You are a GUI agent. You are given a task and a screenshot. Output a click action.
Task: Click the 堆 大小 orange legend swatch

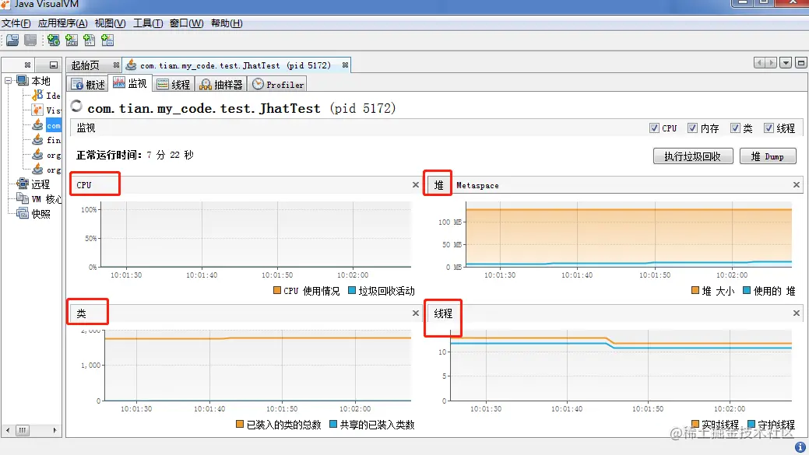[695, 290]
